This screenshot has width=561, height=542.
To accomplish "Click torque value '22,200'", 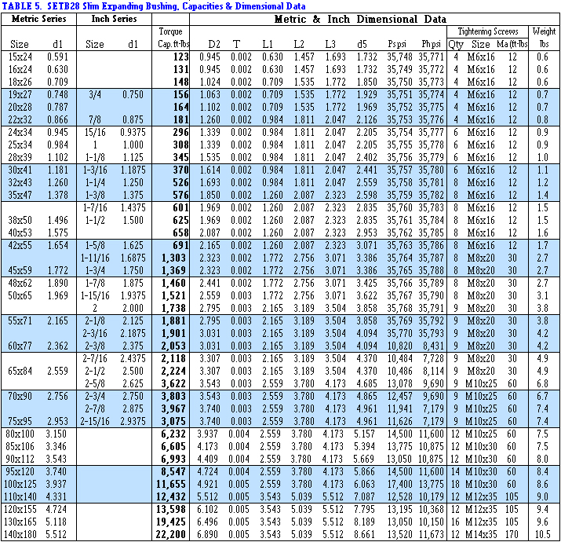I will coord(171,534).
